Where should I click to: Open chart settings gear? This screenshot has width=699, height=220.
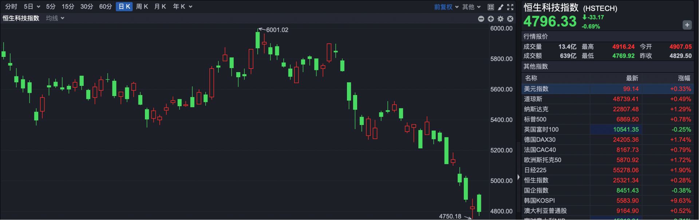tap(501, 19)
